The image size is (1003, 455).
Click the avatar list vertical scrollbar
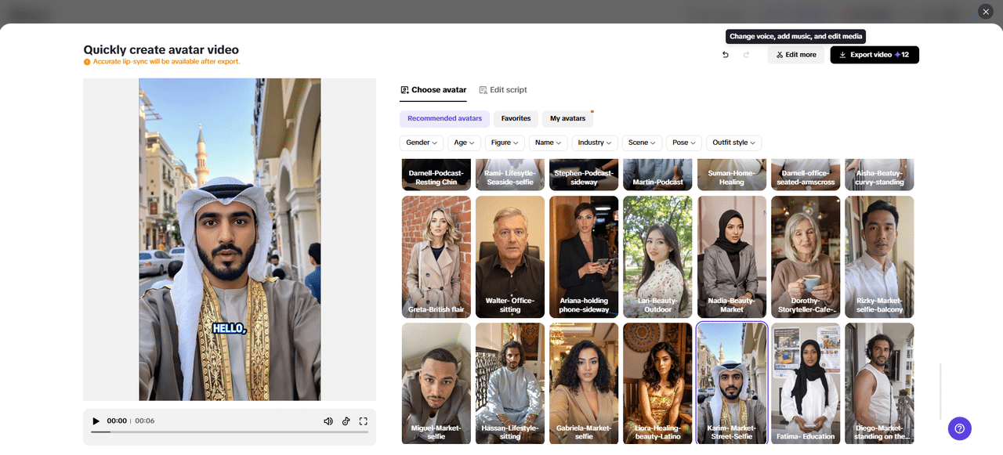[941, 392]
